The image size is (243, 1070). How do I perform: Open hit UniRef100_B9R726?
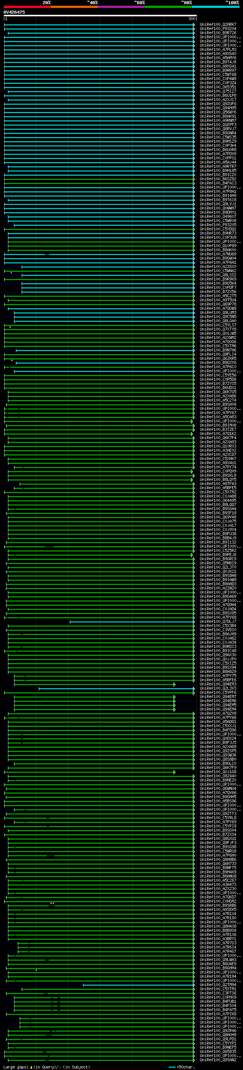(x=218, y=33)
